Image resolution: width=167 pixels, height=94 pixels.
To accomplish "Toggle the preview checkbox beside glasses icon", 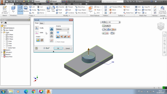I will click(44, 48).
